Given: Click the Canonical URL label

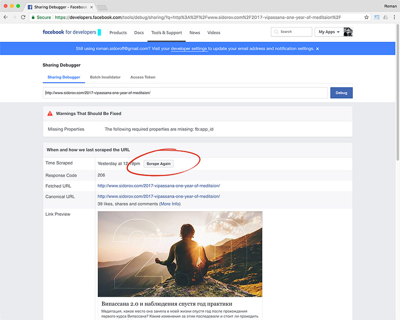Looking at the screenshot, I should (60, 197).
